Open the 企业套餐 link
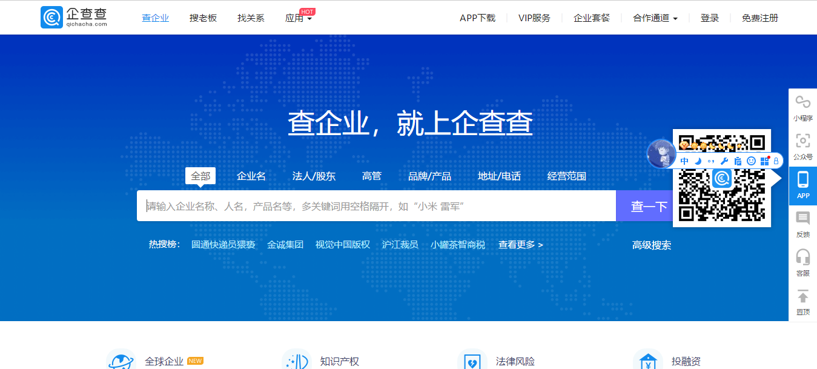The width and height of the screenshot is (817, 369). pyautogui.click(x=592, y=18)
